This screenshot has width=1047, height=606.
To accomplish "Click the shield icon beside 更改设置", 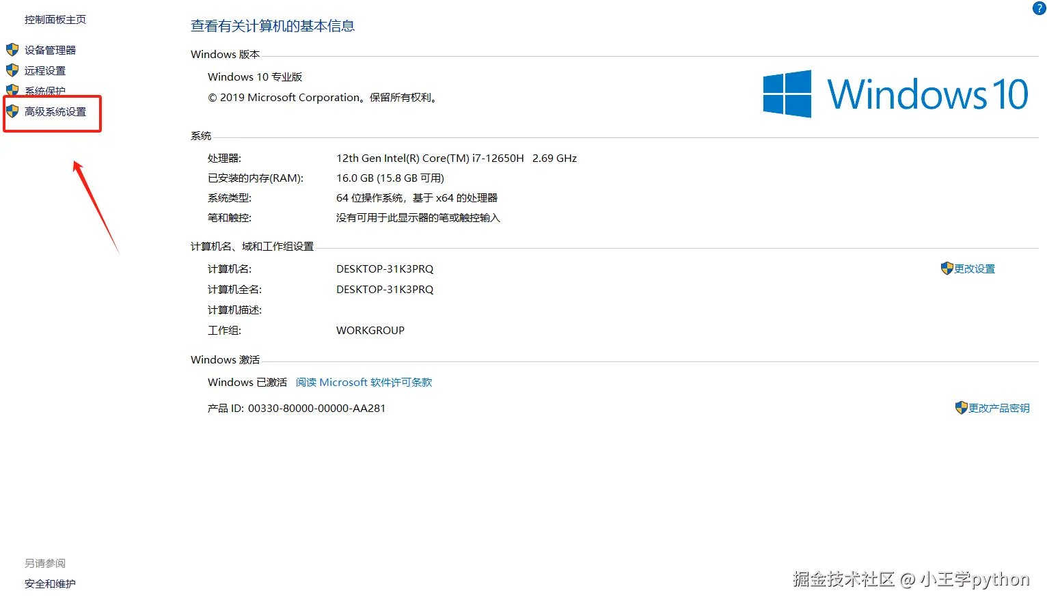I will pos(947,268).
